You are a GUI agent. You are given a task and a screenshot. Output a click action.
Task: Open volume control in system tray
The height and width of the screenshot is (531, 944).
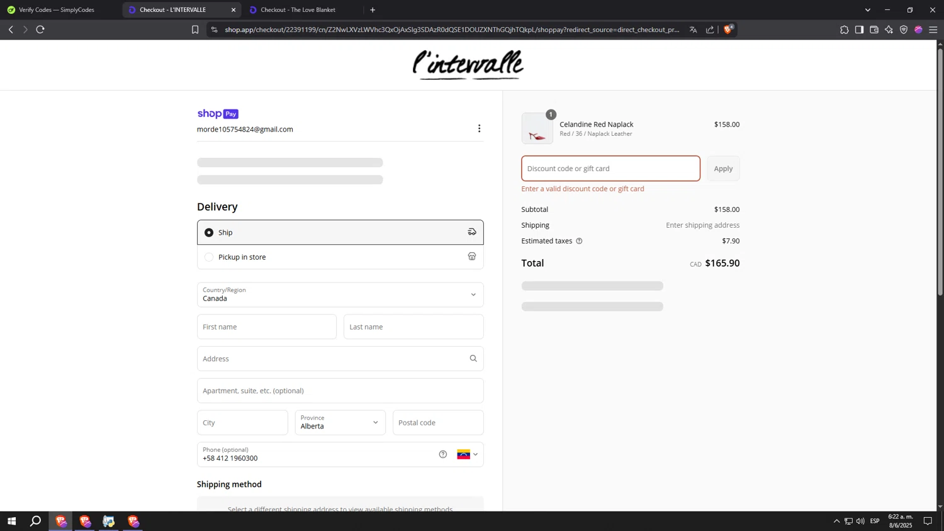860,521
